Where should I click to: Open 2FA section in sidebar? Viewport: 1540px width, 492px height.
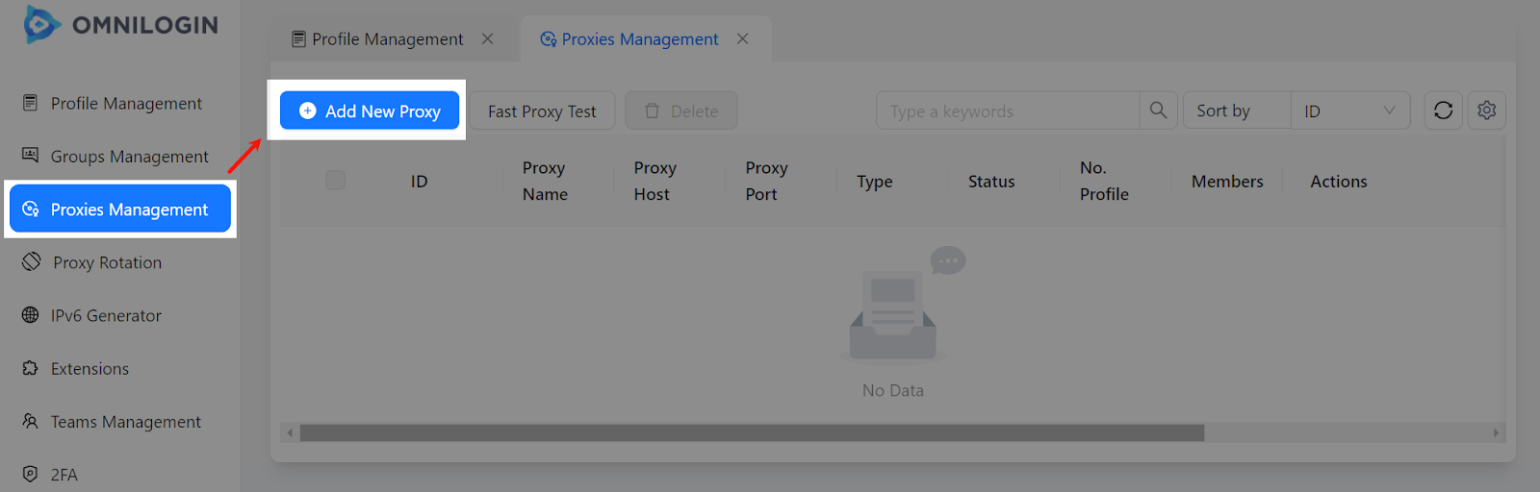click(64, 475)
